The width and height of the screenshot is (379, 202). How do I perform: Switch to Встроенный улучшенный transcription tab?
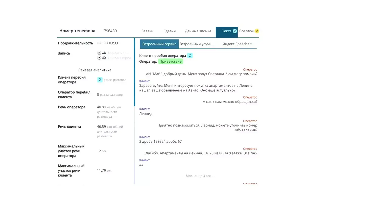[197, 44]
